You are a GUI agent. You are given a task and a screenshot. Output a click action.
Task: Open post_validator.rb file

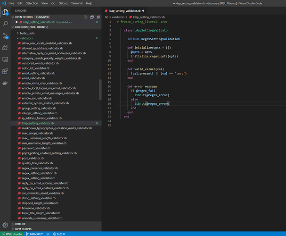click(33, 158)
